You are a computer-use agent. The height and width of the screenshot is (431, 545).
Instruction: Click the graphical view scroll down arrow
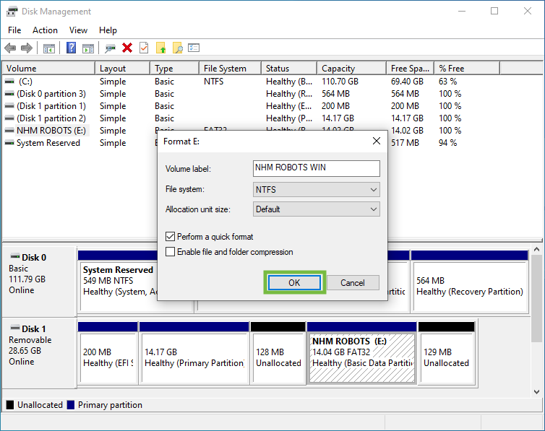536,392
